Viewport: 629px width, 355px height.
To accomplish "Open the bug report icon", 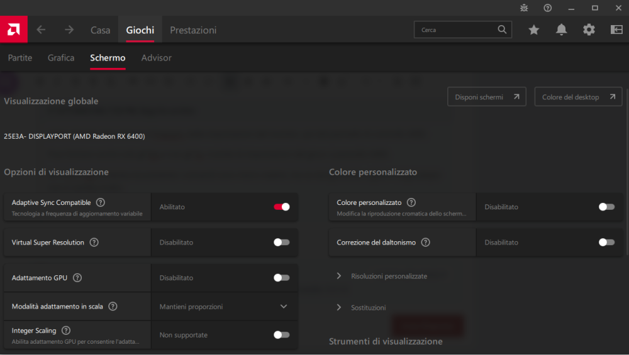I will coord(524,8).
